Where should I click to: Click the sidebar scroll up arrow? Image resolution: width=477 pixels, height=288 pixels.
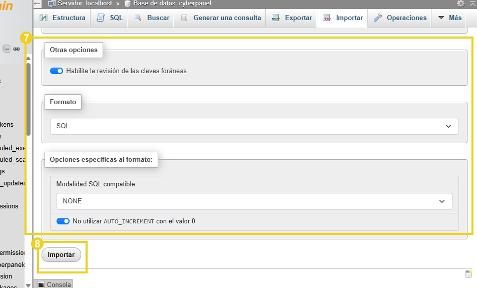click(x=29, y=58)
